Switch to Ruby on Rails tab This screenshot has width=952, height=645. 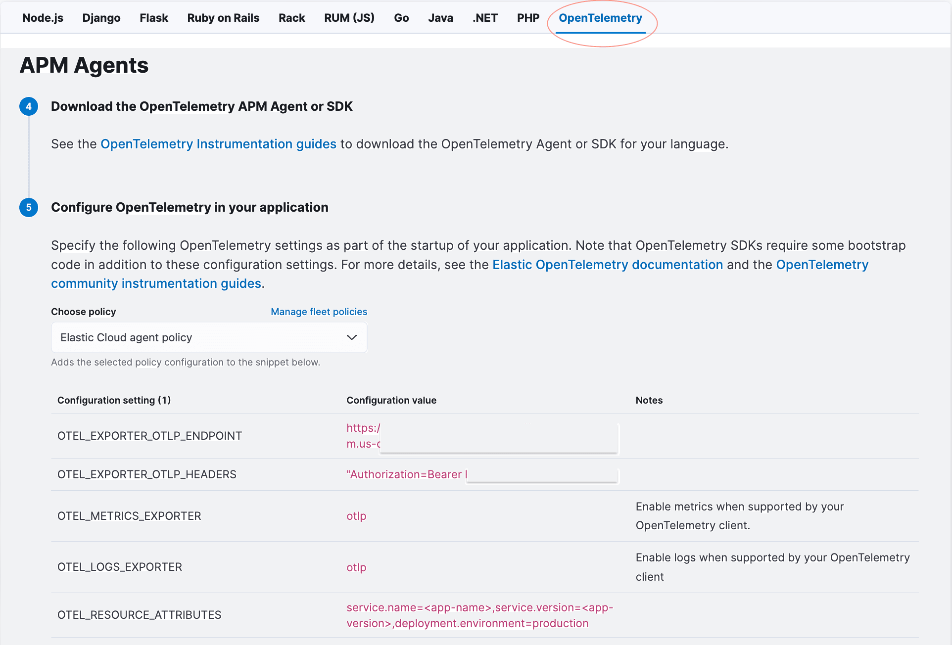[223, 18]
